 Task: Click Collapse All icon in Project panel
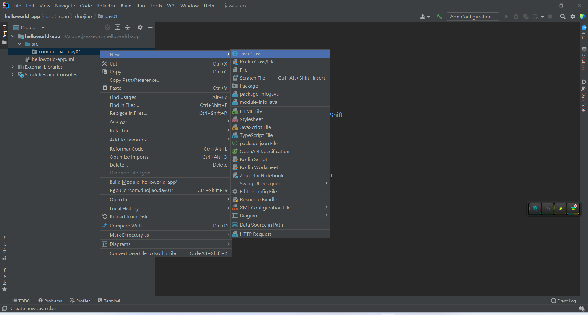pos(127,27)
